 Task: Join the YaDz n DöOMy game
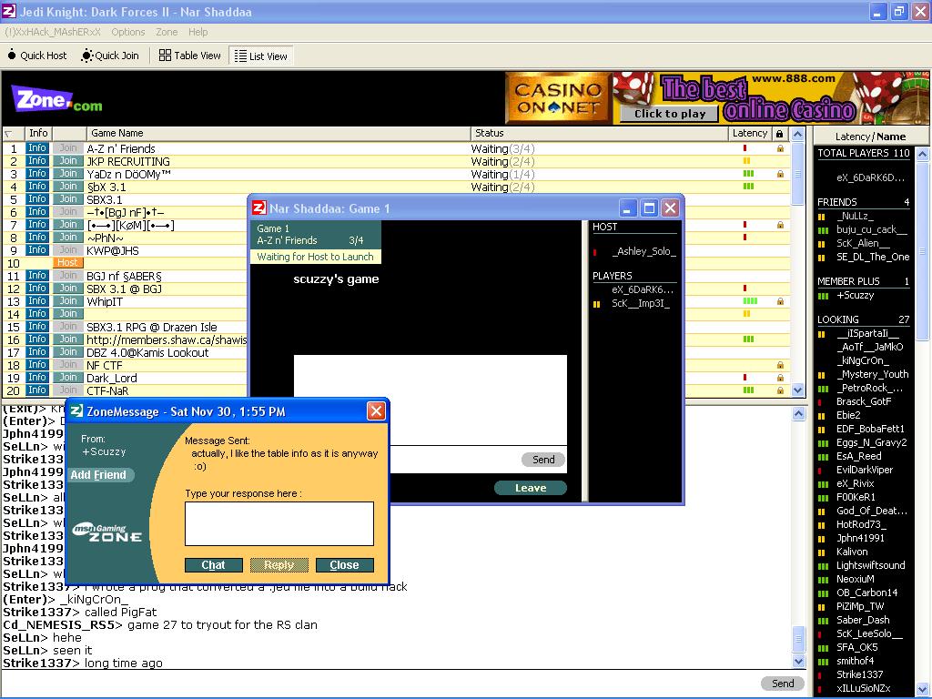(x=67, y=174)
